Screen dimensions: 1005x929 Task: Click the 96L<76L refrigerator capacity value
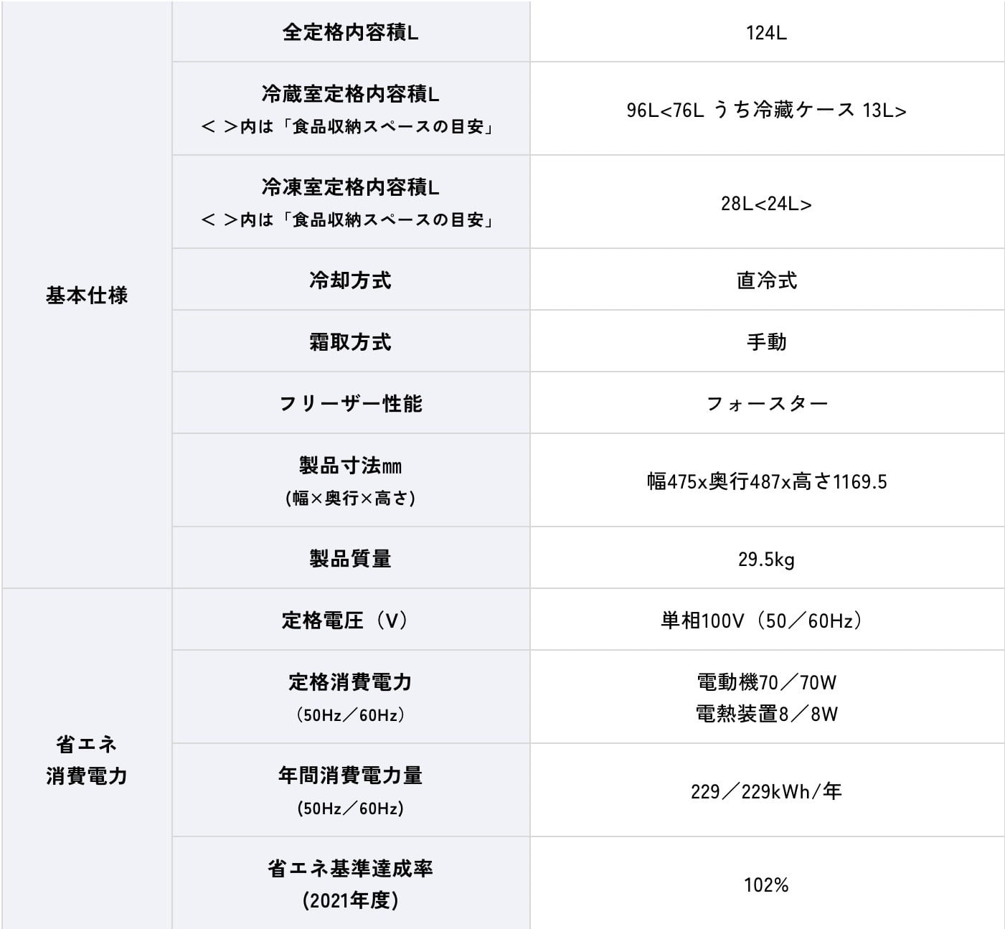click(766, 110)
